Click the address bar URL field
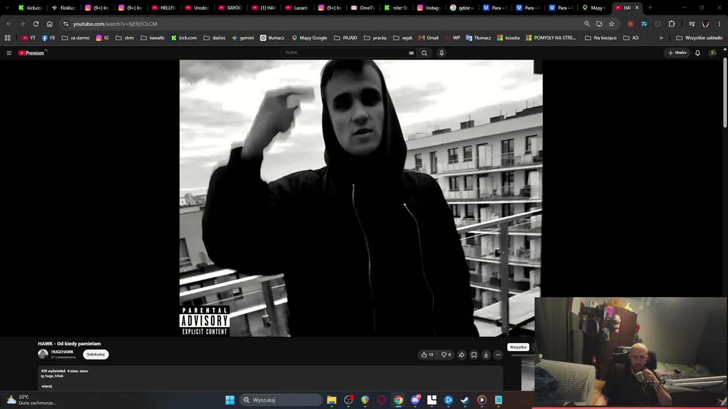 tap(324, 24)
